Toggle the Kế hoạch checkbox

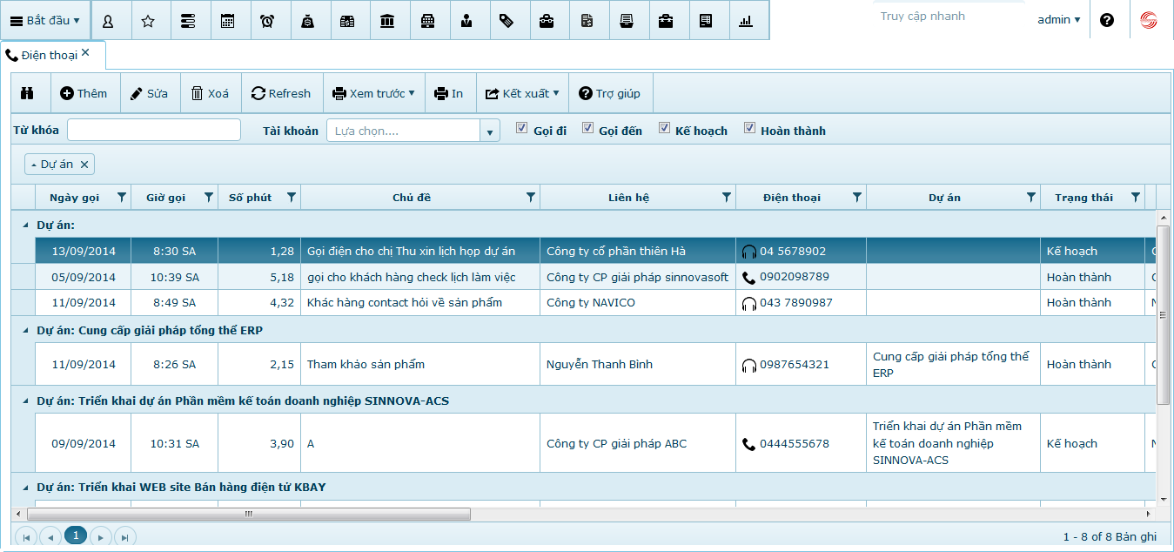[x=664, y=129]
